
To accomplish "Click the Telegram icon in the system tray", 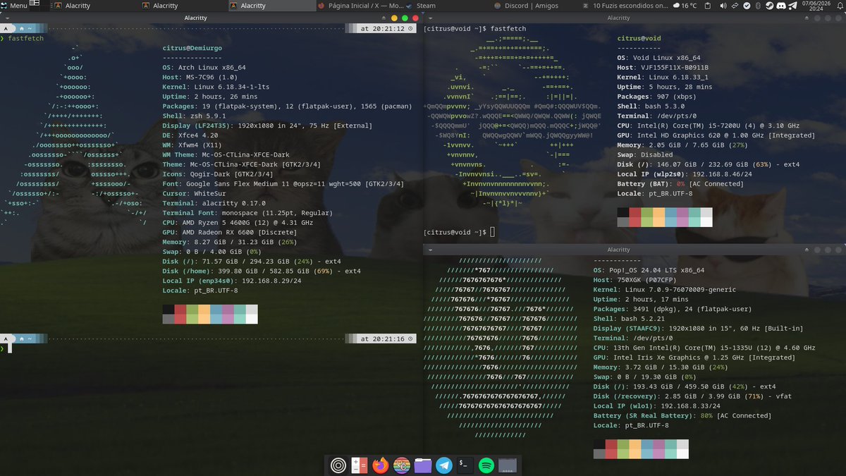I will [x=792, y=6].
